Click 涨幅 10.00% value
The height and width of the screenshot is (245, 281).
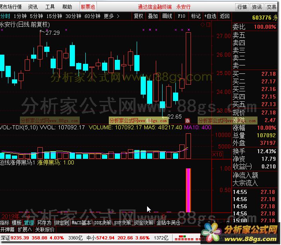[267, 128]
